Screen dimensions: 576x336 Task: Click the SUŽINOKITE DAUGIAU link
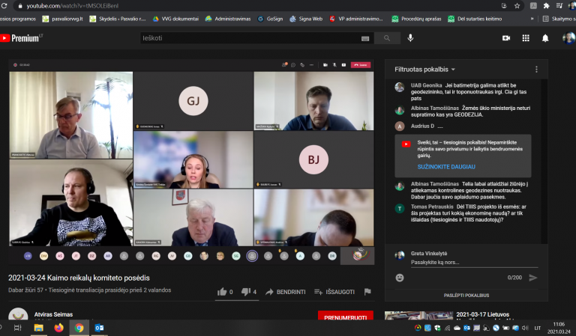(x=446, y=167)
